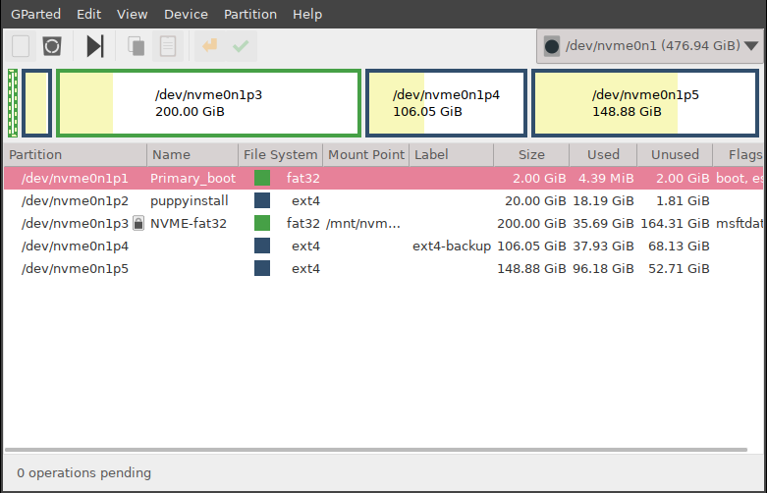Click the Delete partition toolbar icon
This screenshot has width=767, height=493.
pos(52,46)
